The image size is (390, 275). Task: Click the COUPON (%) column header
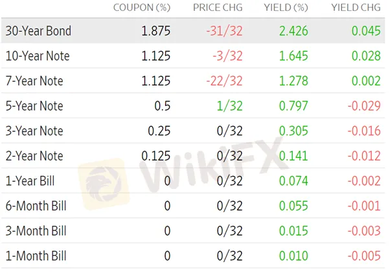tap(141, 8)
